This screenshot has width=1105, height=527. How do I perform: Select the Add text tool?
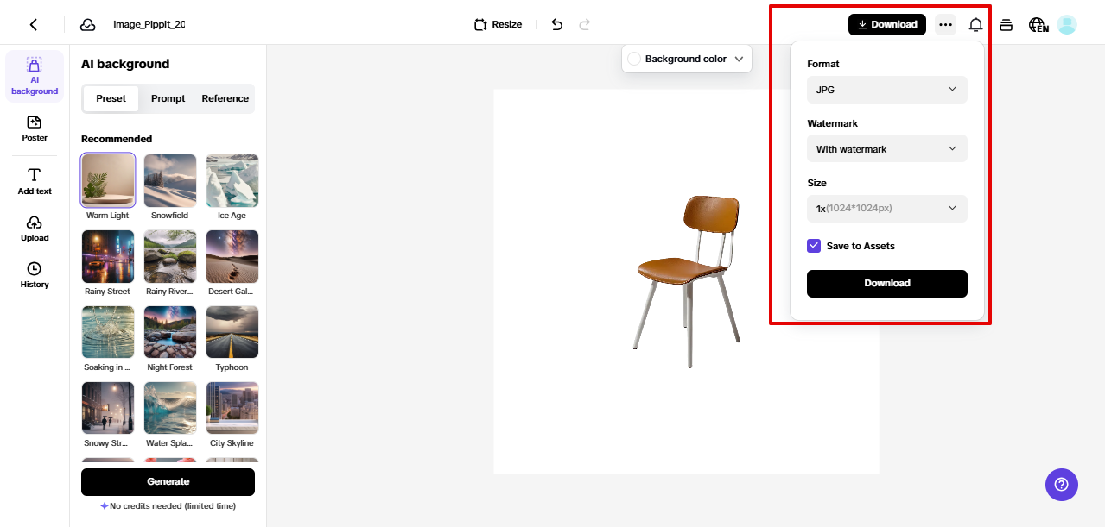(35, 181)
